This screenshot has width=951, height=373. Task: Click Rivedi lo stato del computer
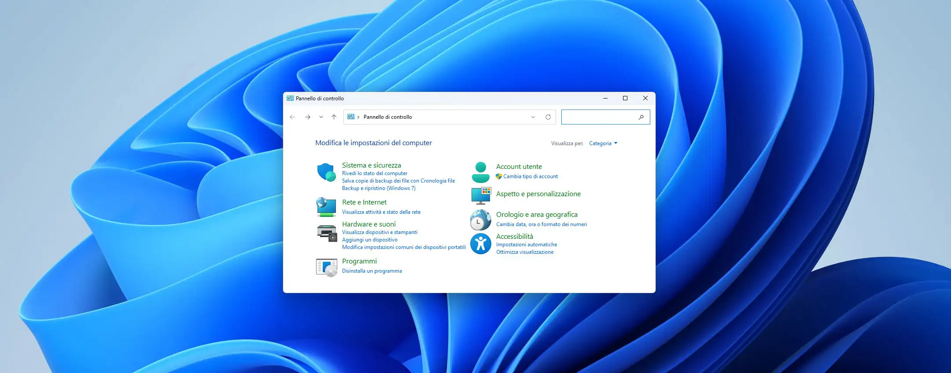pos(375,173)
